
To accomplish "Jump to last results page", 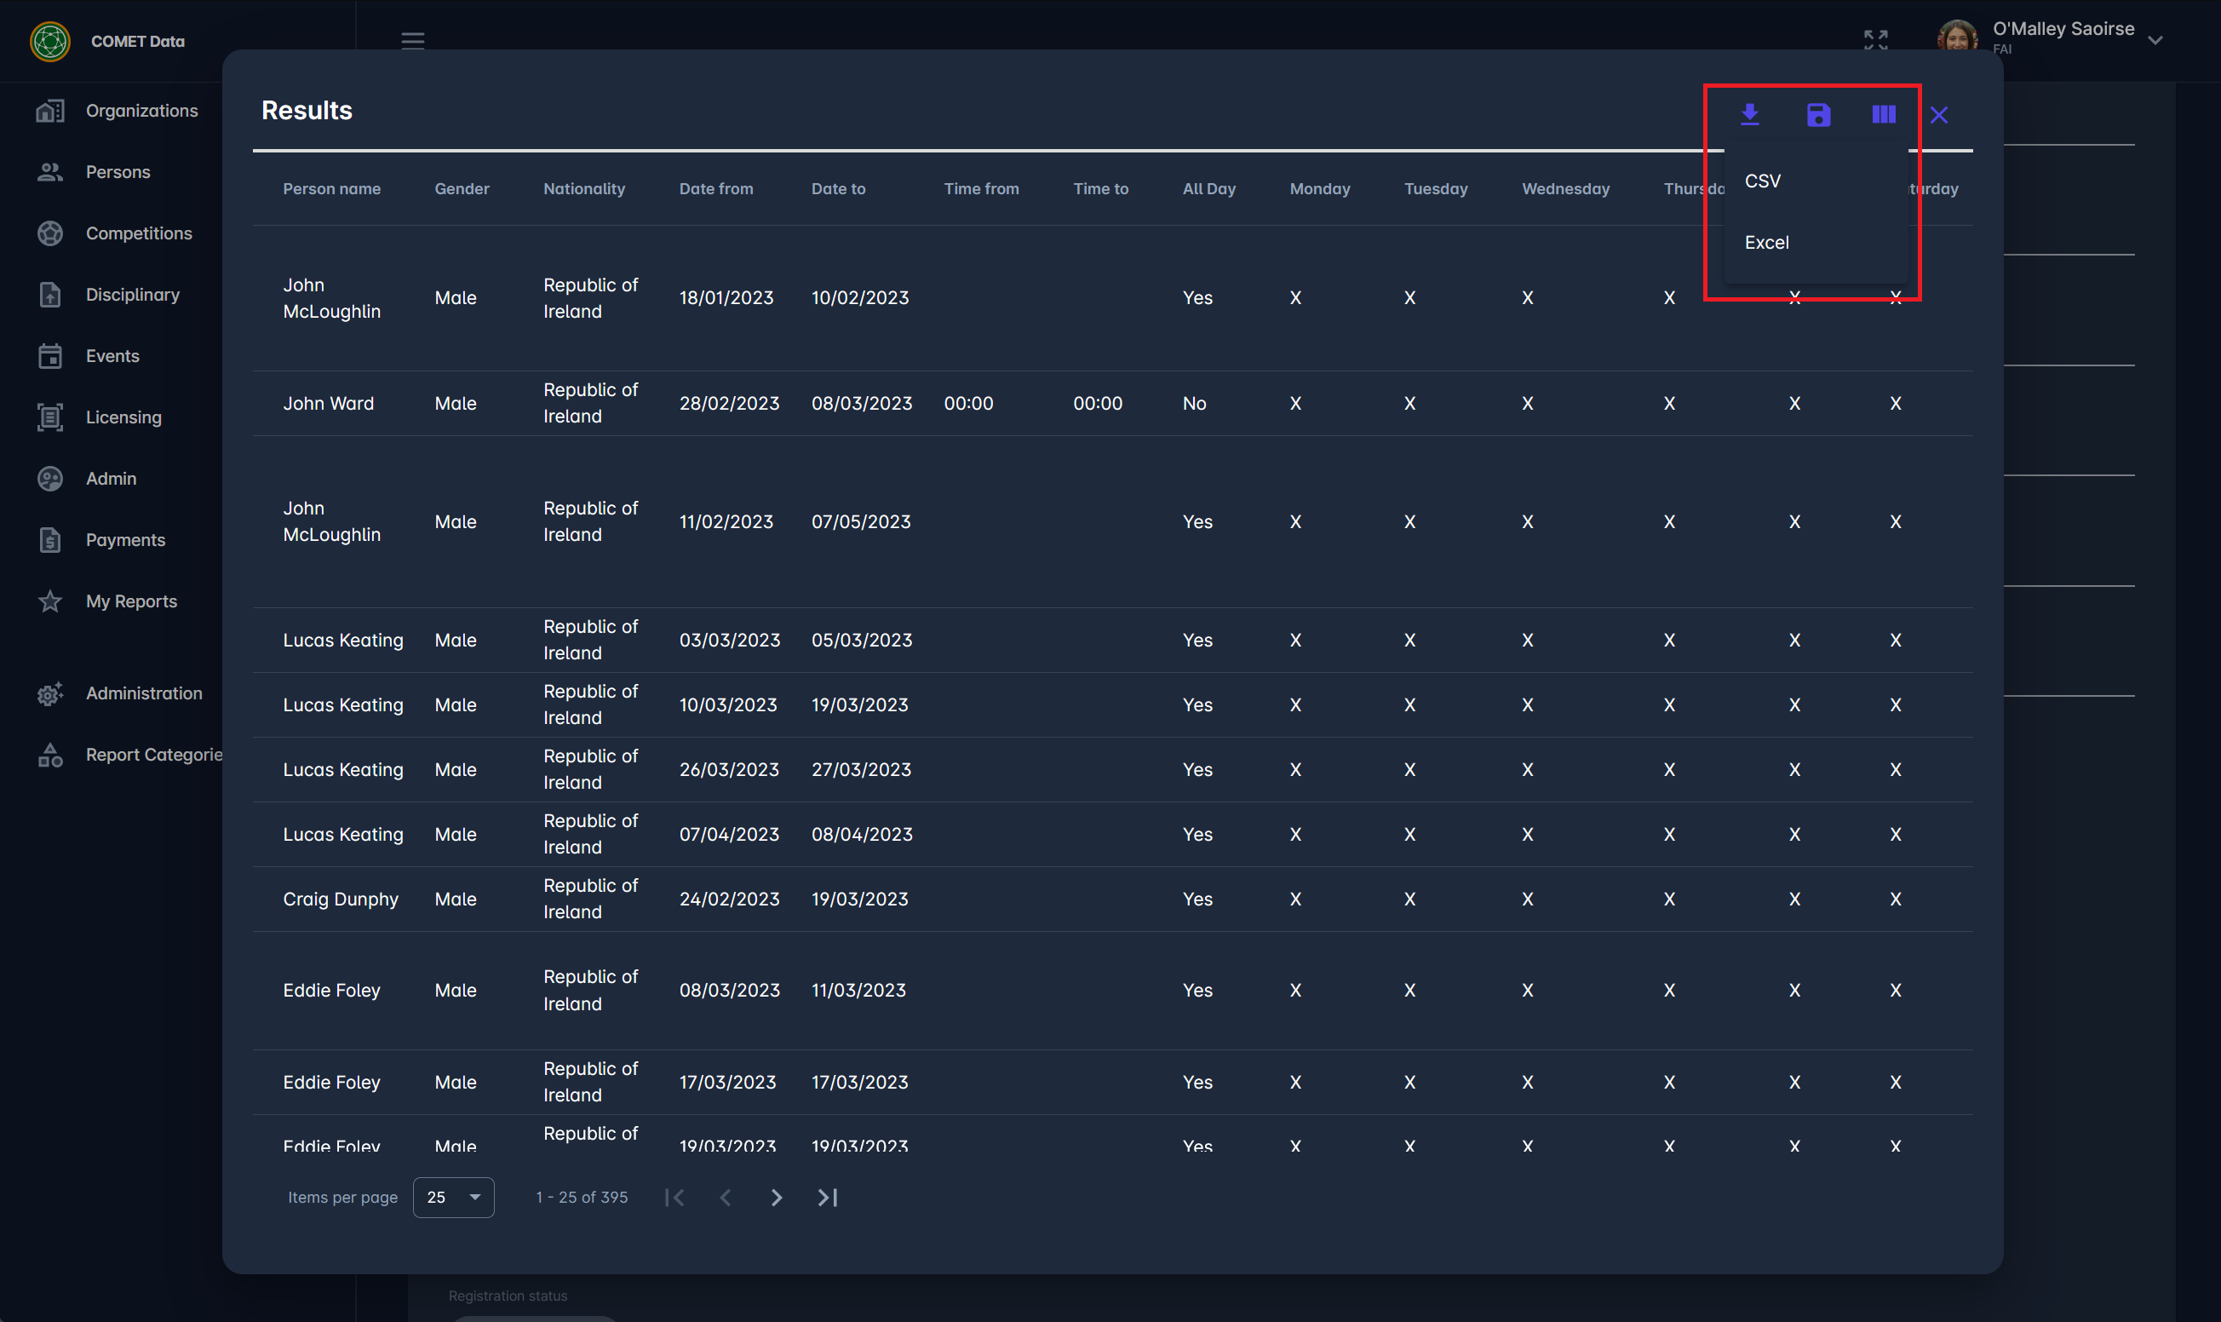I will pyautogui.click(x=827, y=1198).
